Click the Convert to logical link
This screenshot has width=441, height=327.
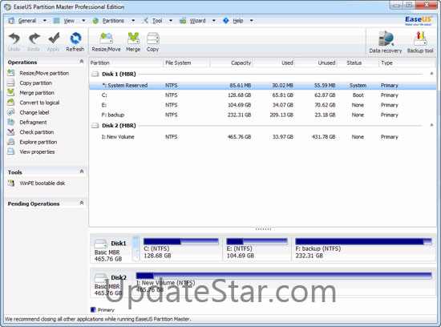39,103
